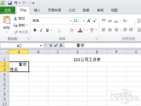Click the Undo arrow icon
Screen dimensions: 141x106
[16, 3]
